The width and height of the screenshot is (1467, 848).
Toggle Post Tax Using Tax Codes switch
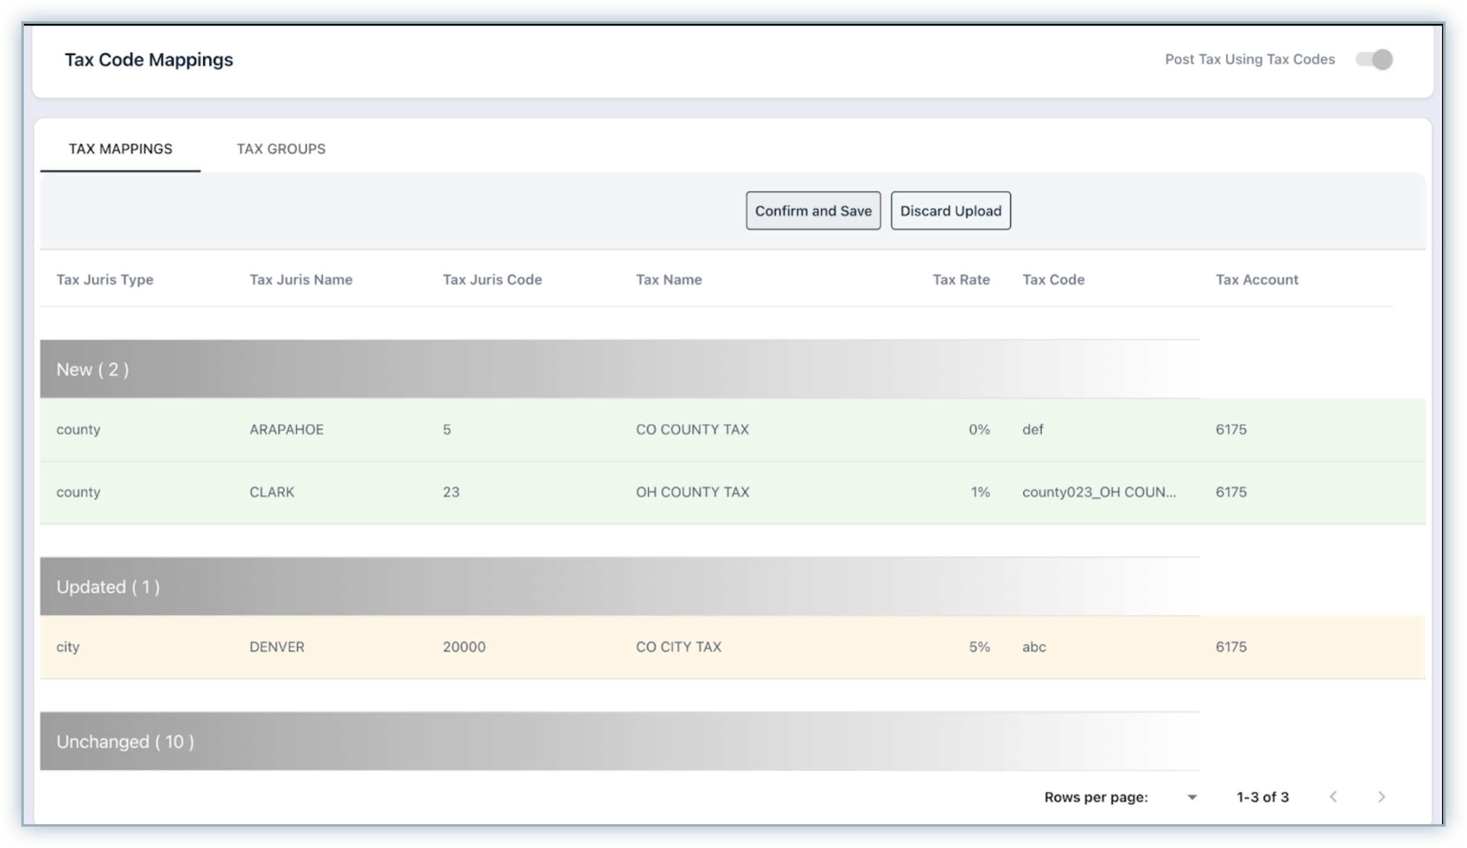[x=1374, y=60]
